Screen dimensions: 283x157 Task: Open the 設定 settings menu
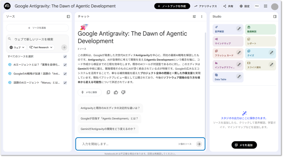[x=244, y=6]
